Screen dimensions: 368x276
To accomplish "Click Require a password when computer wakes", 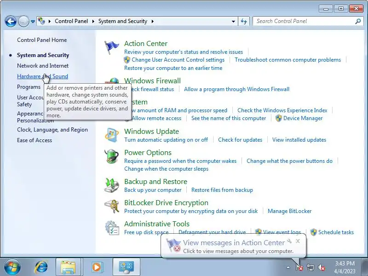I will [x=180, y=161].
